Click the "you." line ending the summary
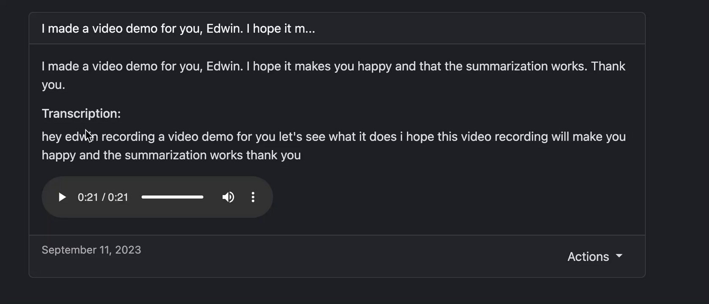Viewport: 709px width, 304px height. pyautogui.click(x=53, y=85)
